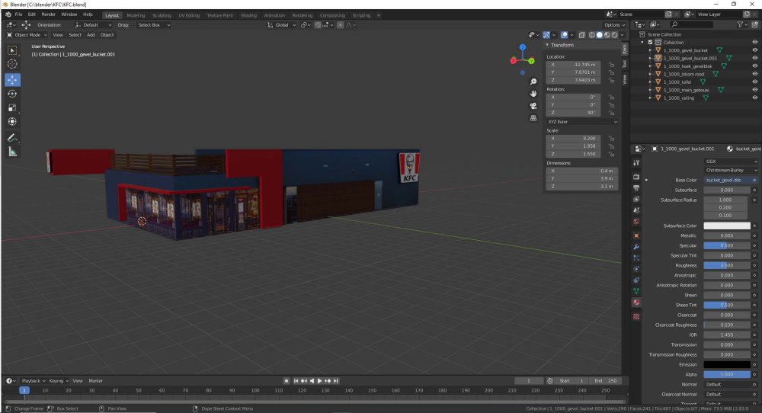The width and height of the screenshot is (762, 413).
Task: Choose the Measure tool
Action: 12,152
